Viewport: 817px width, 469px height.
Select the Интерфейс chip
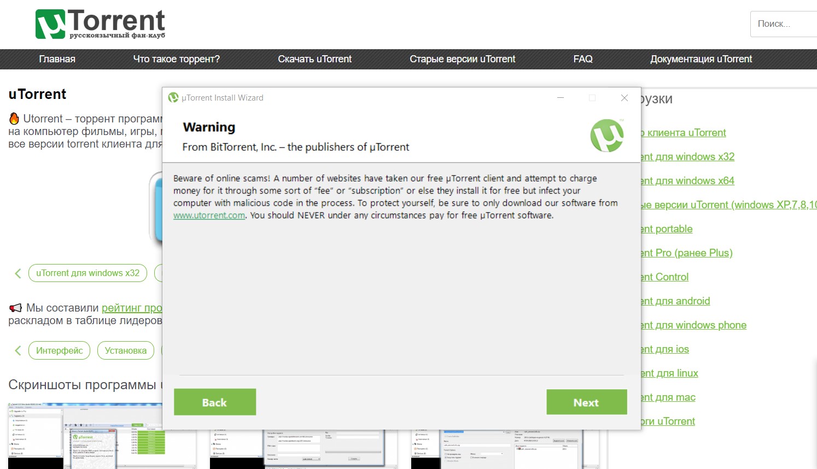pos(59,350)
